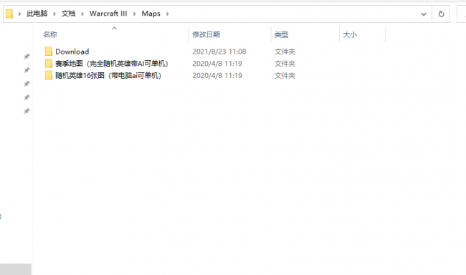
Task: Expand chevron after 此电脑 breadcrumb
Action: tap(54, 14)
